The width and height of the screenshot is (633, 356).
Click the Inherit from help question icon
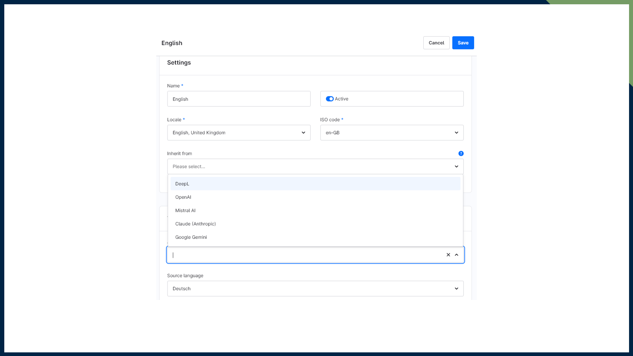tap(461, 153)
